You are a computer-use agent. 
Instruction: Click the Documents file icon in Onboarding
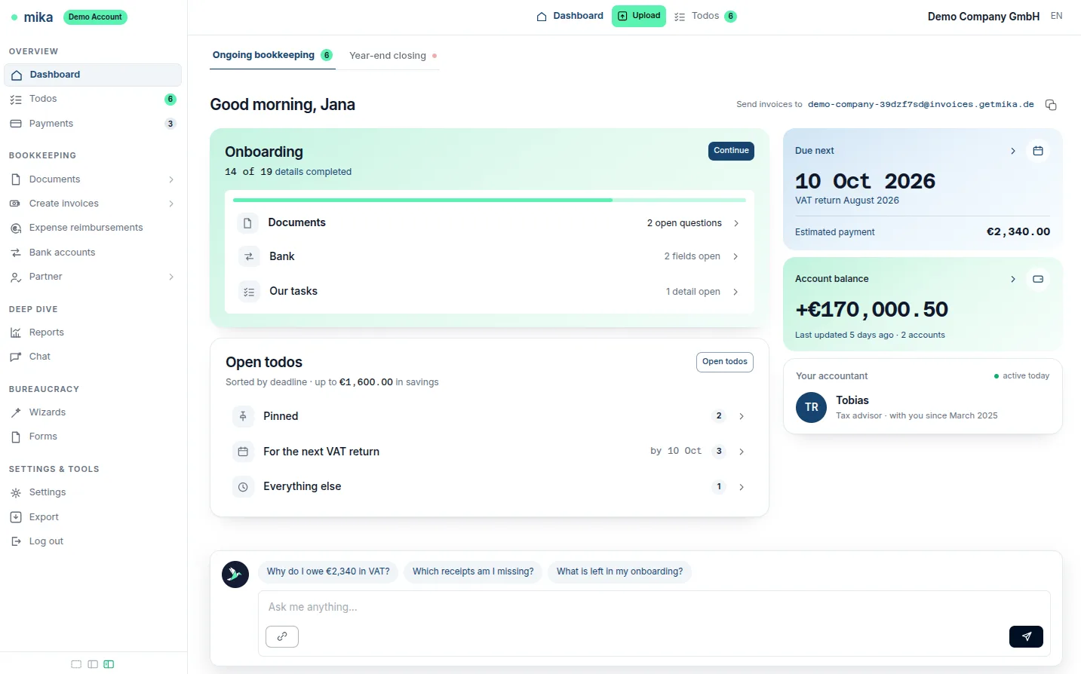coord(247,223)
